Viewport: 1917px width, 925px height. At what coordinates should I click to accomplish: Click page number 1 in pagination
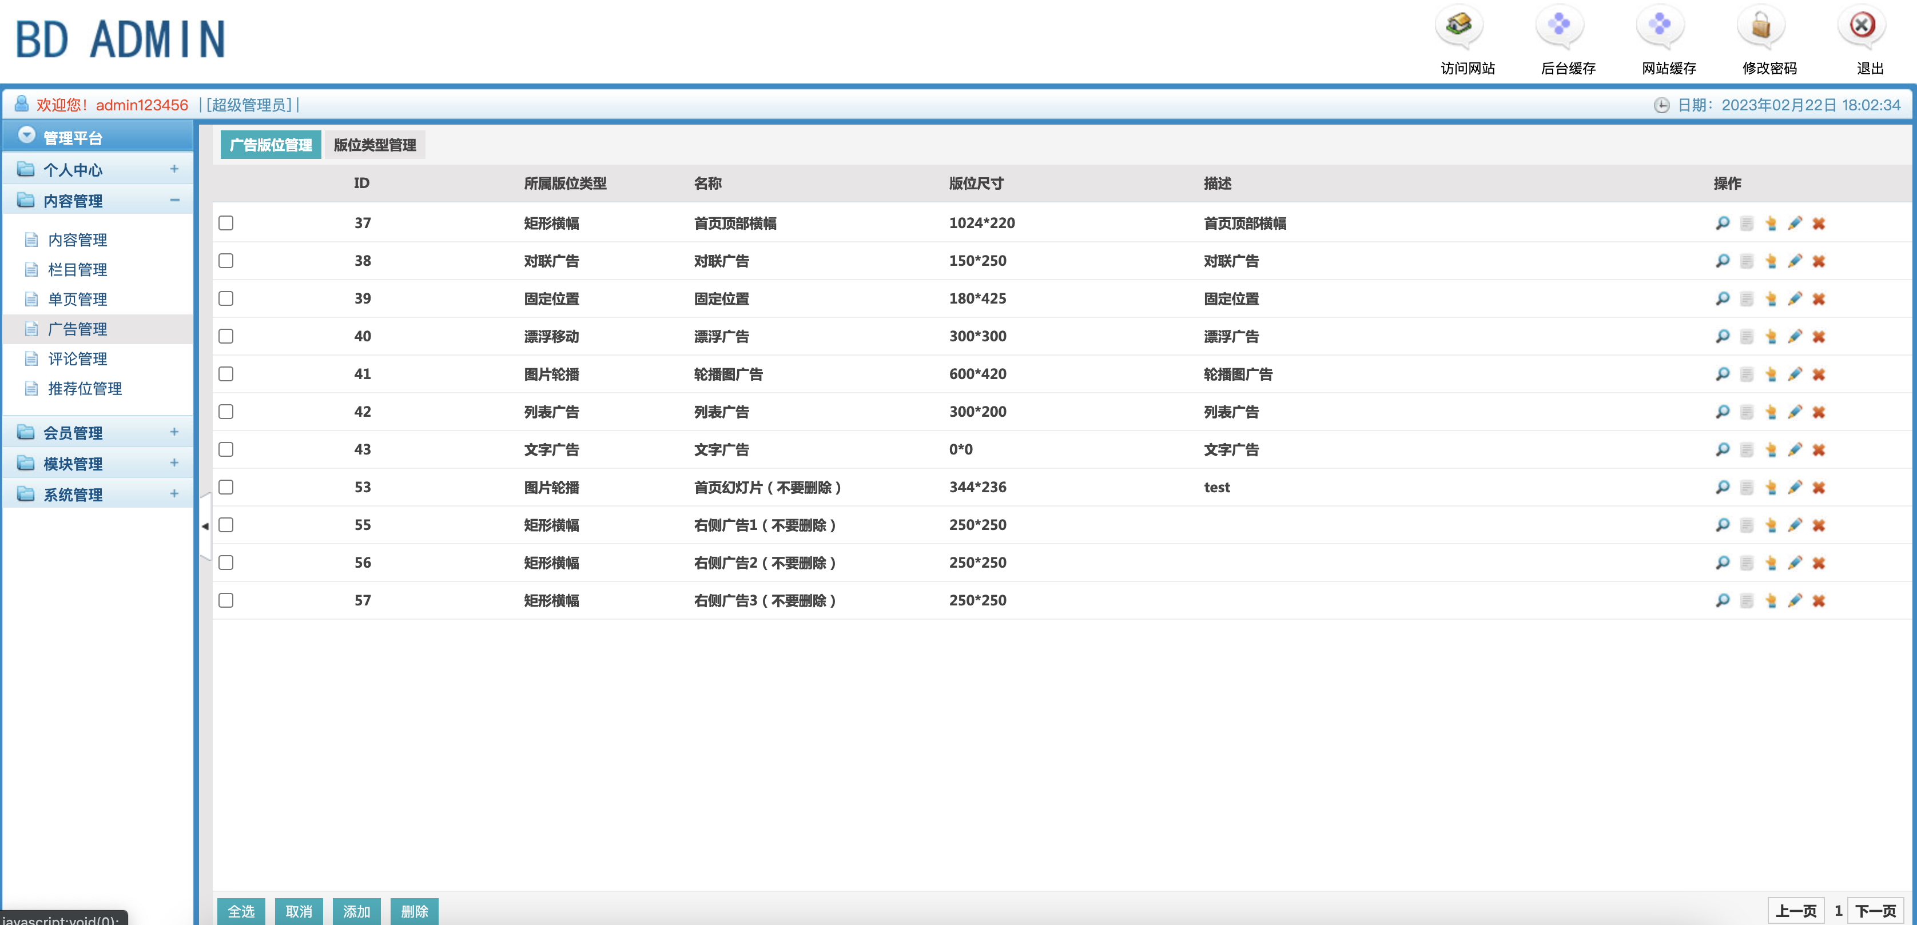coord(1838,911)
